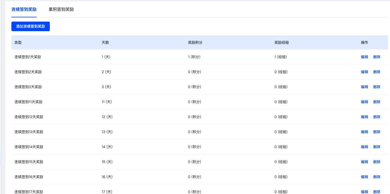This screenshot has width=390, height=194.
Task: Select the 12 (天) cell
Action: pos(107,117)
